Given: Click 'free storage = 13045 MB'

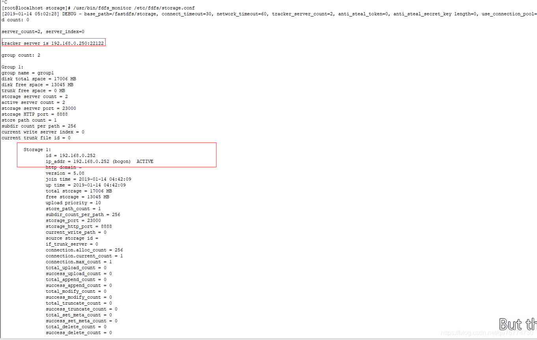Looking at the screenshot, I should (x=78, y=197).
